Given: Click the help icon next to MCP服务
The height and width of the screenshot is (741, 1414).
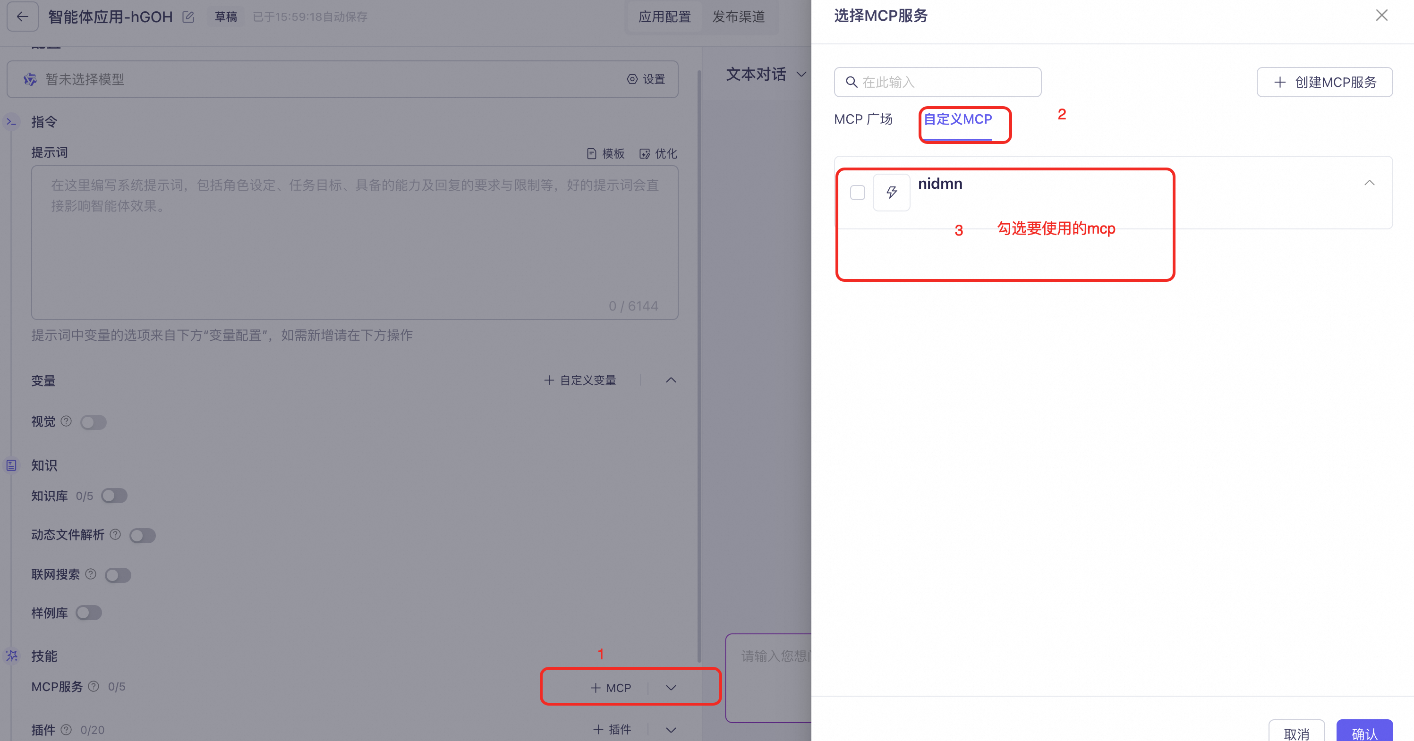Looking at the screenshot, I should coord(94,686).
